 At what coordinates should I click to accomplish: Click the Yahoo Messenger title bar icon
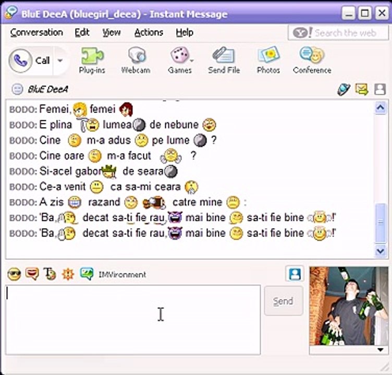coord(11,12)
